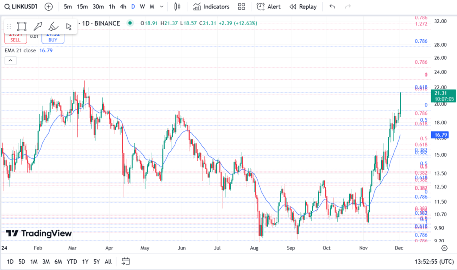Set the date range to YTD
Image resolution: width=457 pixels, height=270 pixels.
(72, 262)
